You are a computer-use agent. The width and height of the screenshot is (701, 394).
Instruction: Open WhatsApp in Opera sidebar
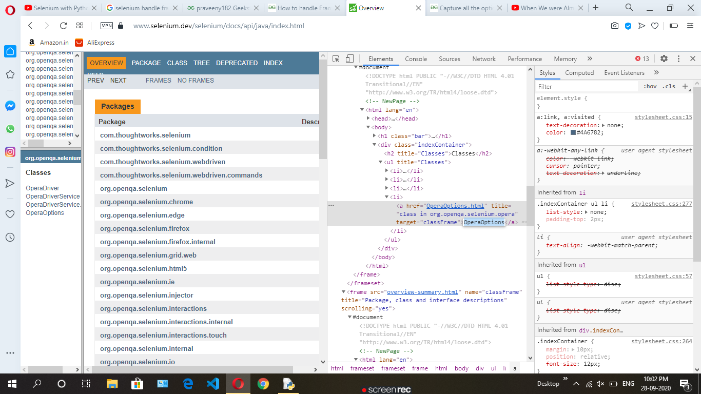click(x=10, y=129)
